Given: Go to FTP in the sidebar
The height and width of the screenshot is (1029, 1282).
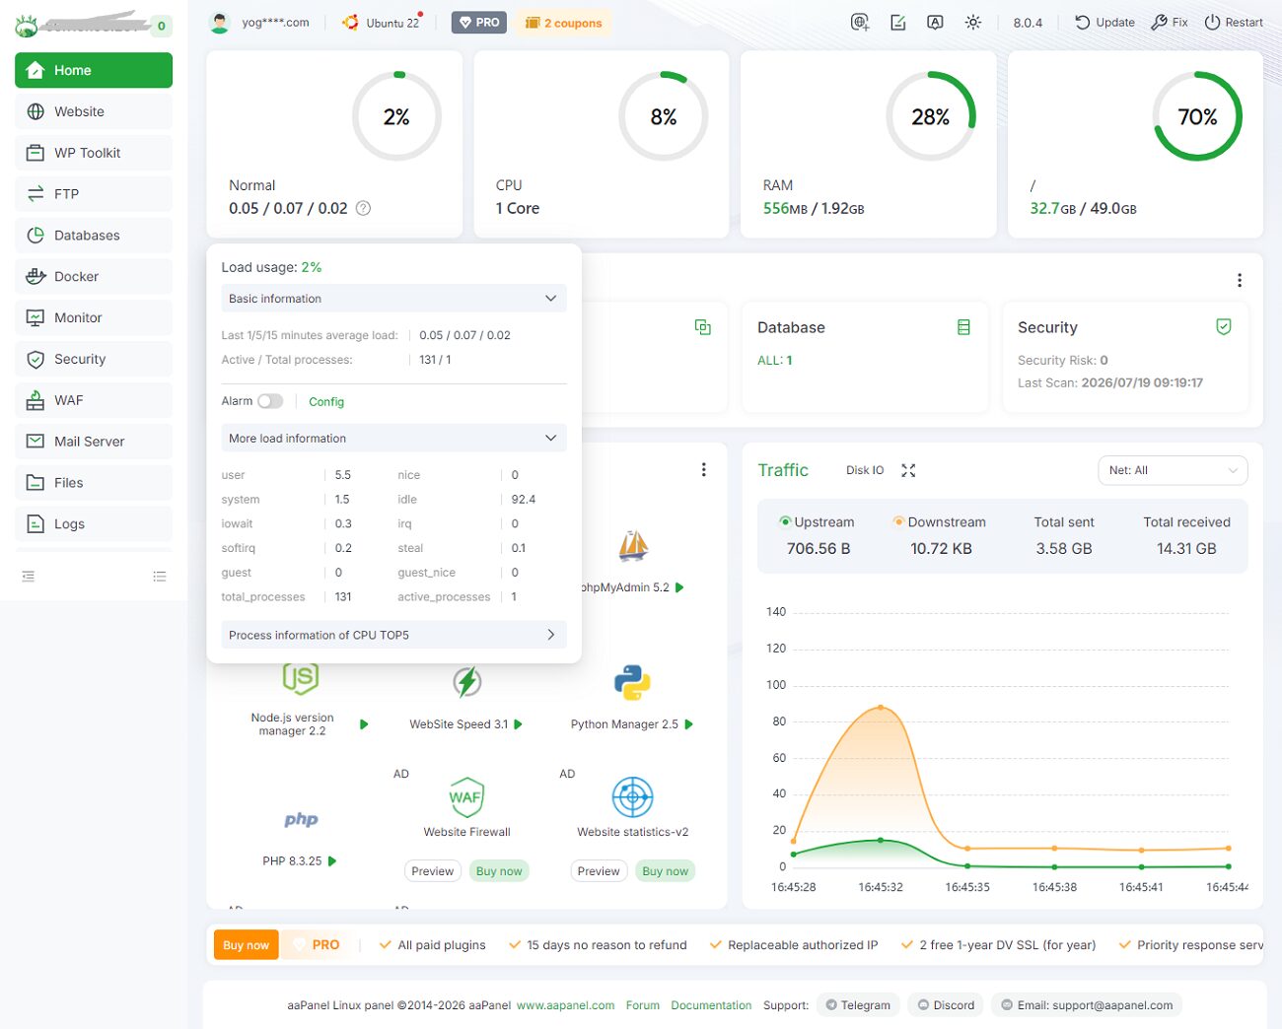Looking at the screenshot, I should pyautogui.click(x=94, y=194).
